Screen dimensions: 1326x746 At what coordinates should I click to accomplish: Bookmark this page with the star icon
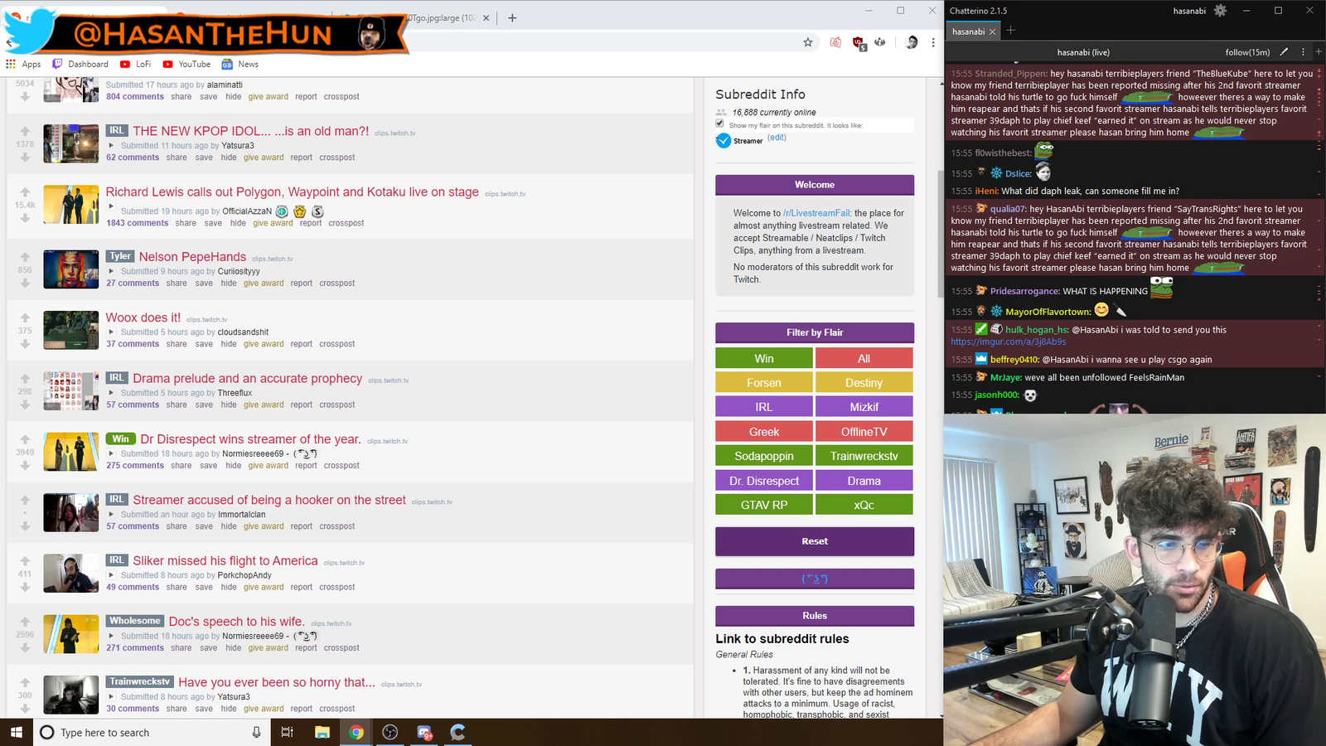pos(808,42)
